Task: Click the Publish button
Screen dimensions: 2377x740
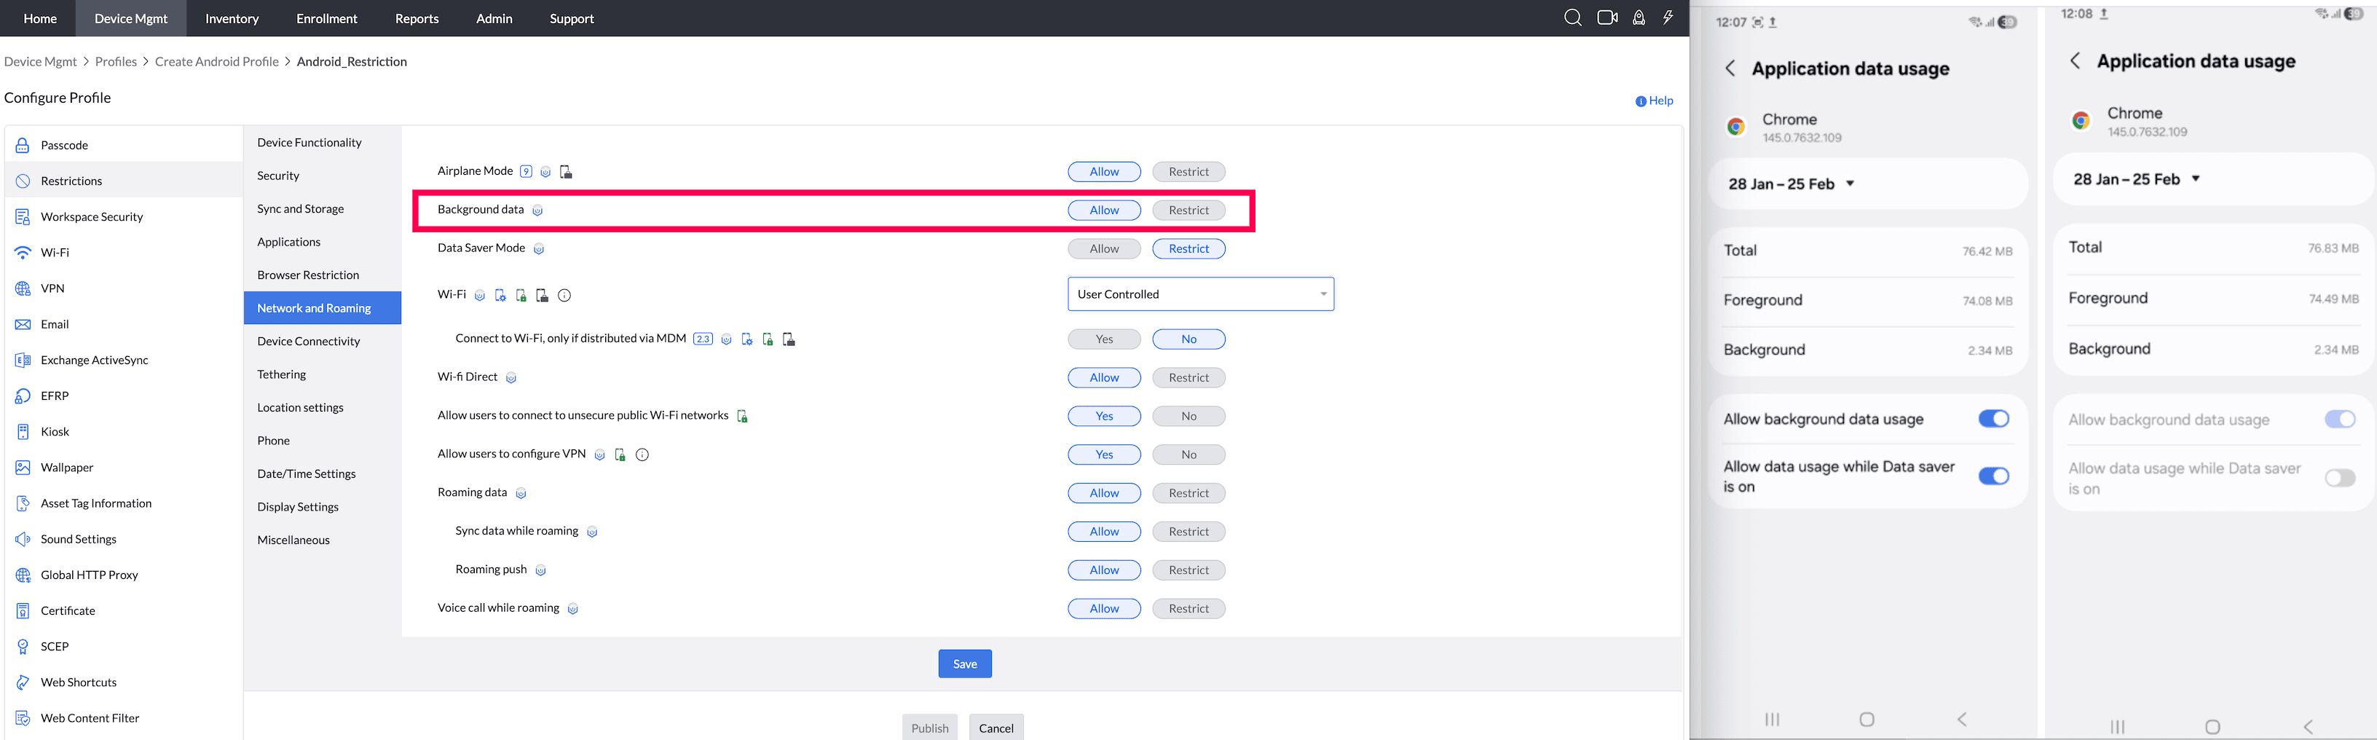Action: click(930, 728)
